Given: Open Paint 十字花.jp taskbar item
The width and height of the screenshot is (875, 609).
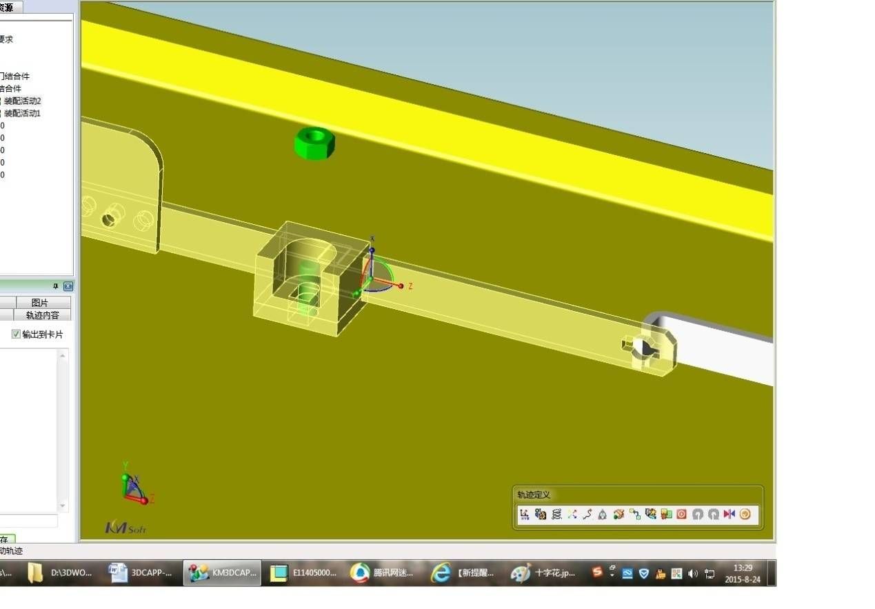Looking at the screenshot, I should click(x=545, y=573).
